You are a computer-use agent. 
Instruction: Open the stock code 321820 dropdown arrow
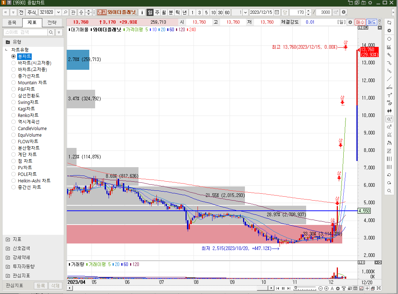tap(59, 12)
